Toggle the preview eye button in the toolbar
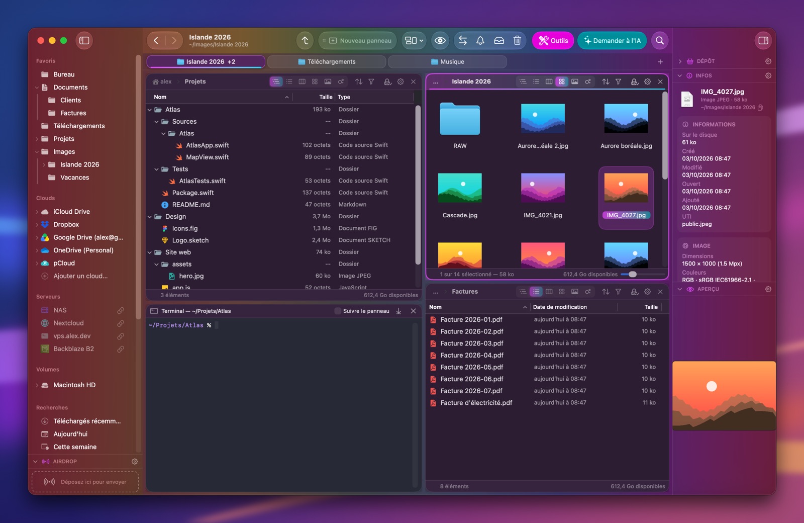 coord(440,41)
